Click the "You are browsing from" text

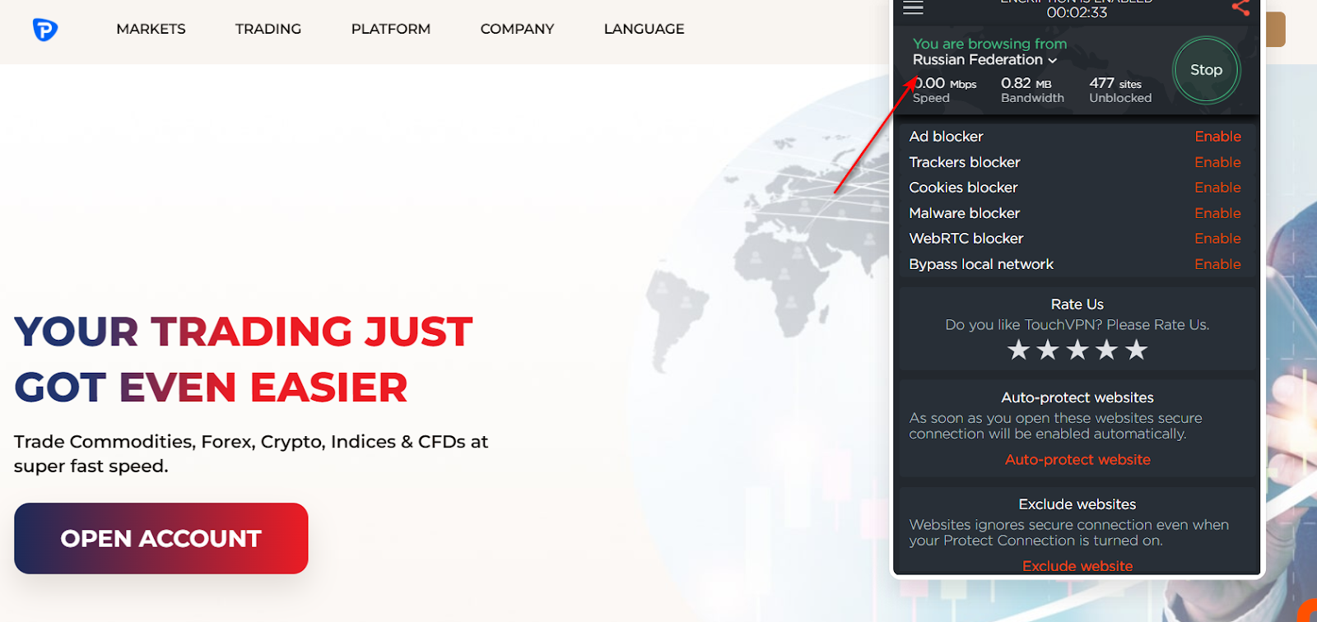click(x=989, y=44)
